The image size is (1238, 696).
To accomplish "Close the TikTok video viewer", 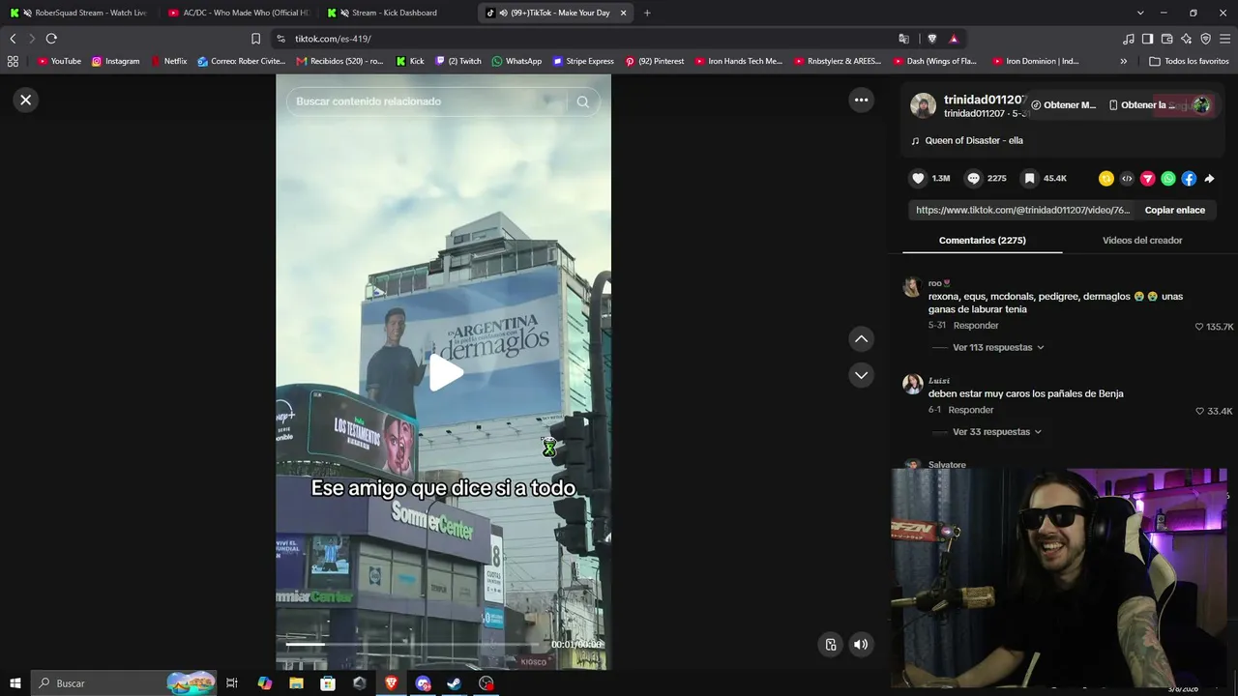I will (26, 100).
